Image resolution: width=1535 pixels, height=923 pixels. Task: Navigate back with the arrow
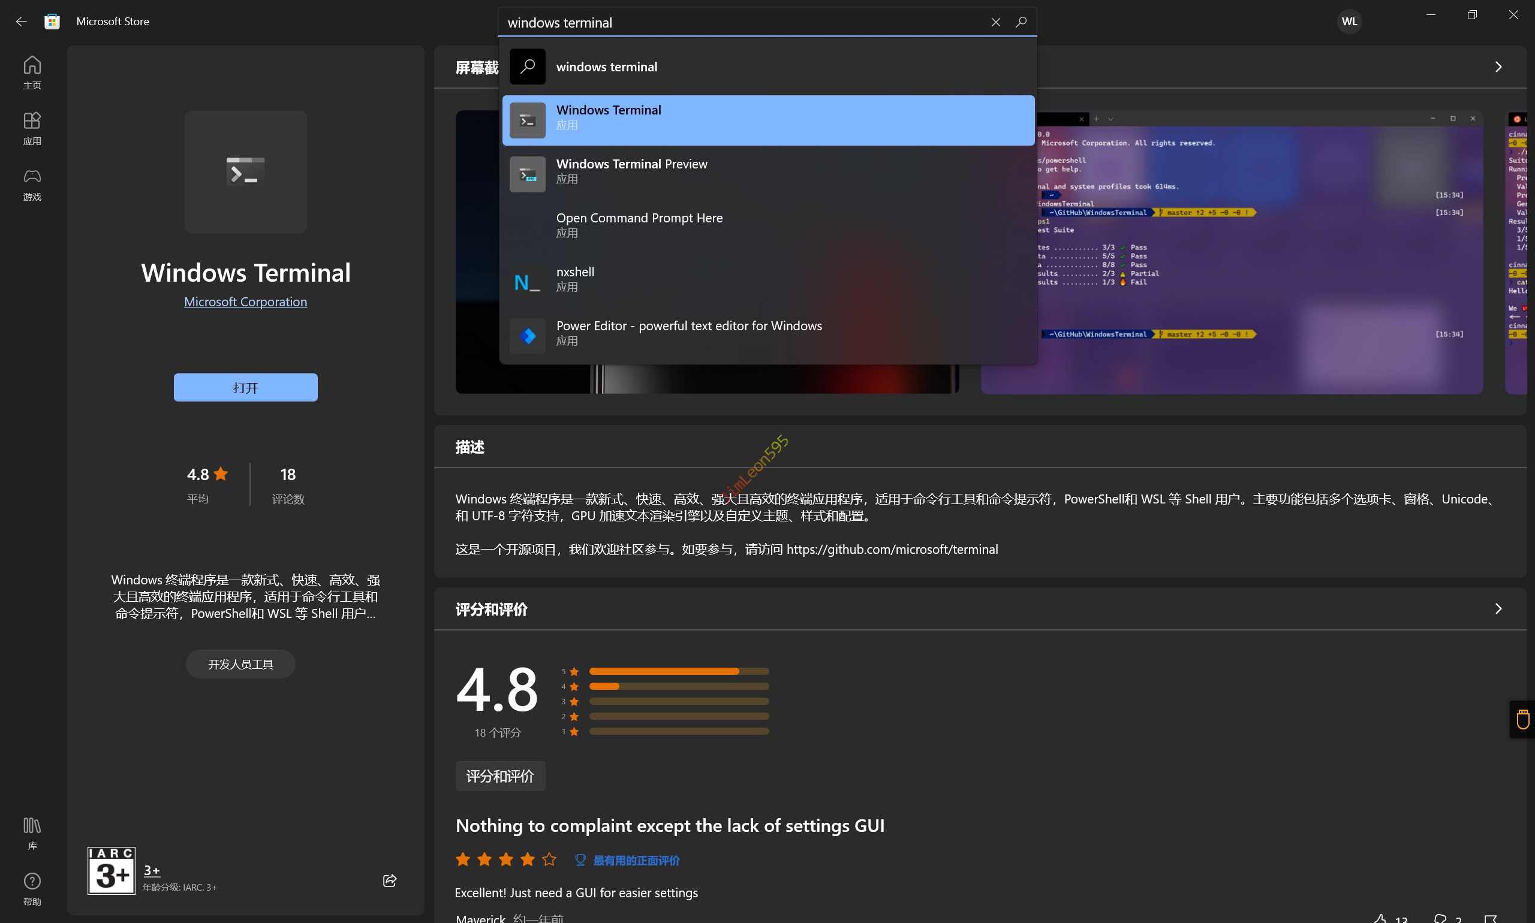[21, 22]
